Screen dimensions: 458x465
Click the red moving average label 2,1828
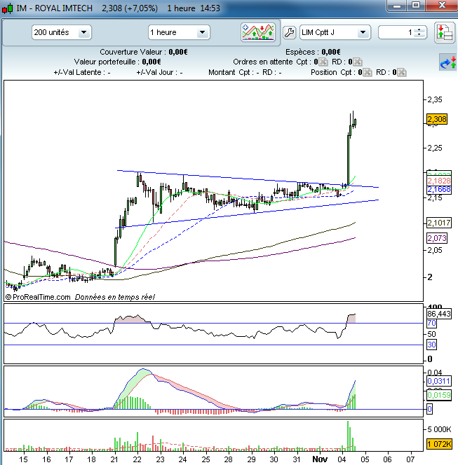[x=438, y=181]
